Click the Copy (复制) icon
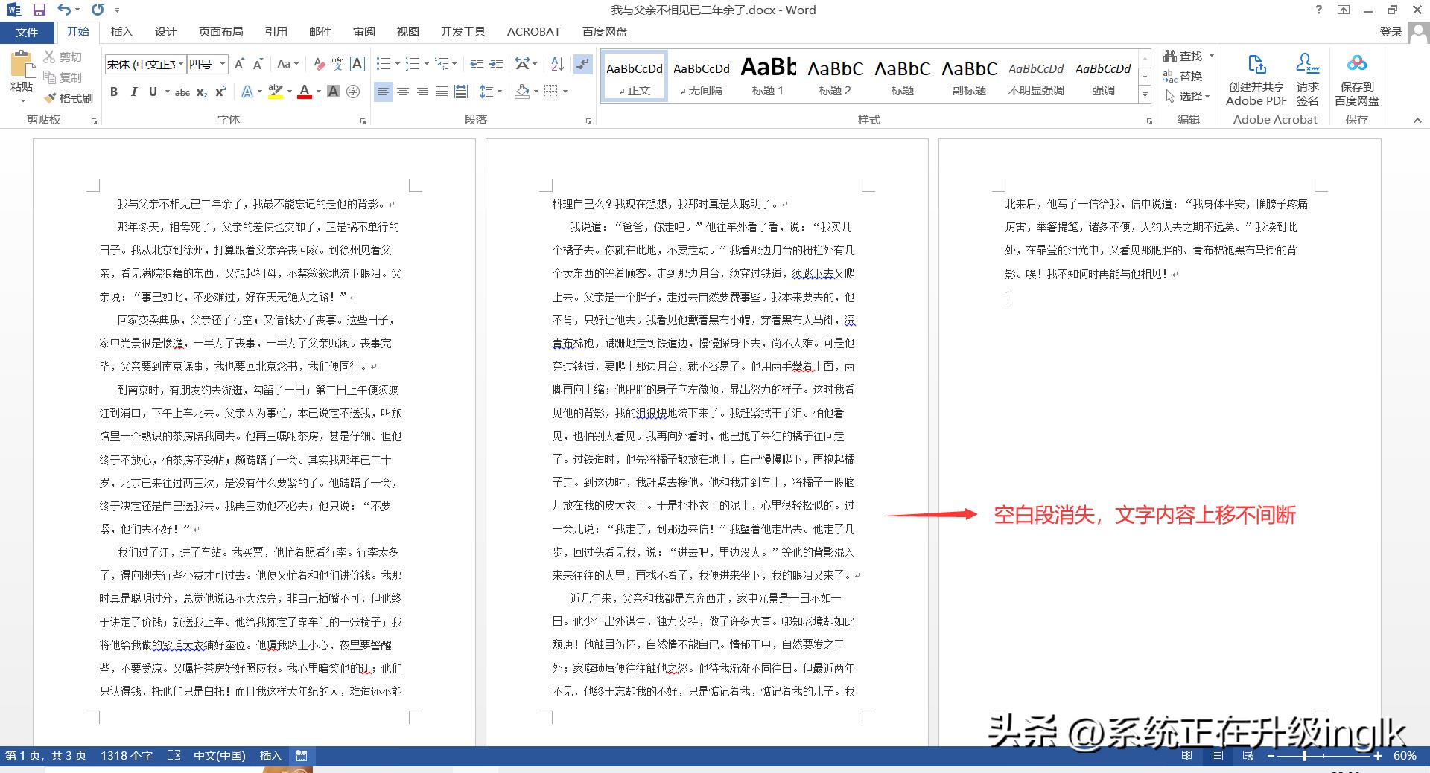The height and width of the screenshot is (773, 1430). click(50, 77)
